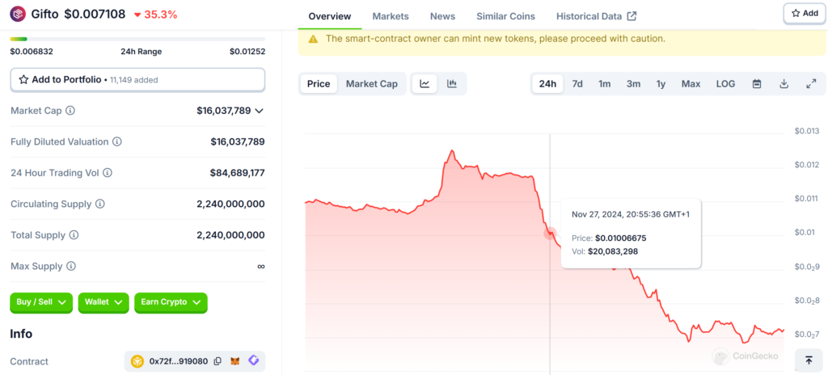Expand the Market Cap value chevron
Viewport: 828px width, 375px height.
tap(259, 111)
